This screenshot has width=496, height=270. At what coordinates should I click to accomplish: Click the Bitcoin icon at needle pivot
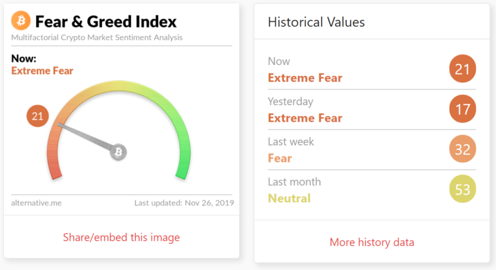(x=118, y=152)
